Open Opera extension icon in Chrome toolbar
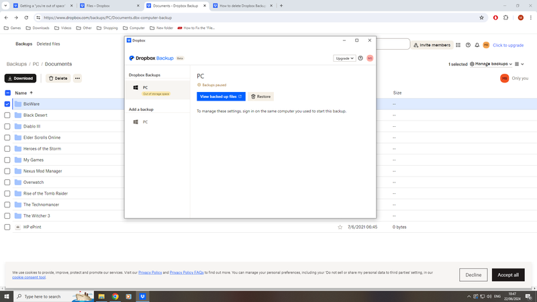 coord(495,17)
